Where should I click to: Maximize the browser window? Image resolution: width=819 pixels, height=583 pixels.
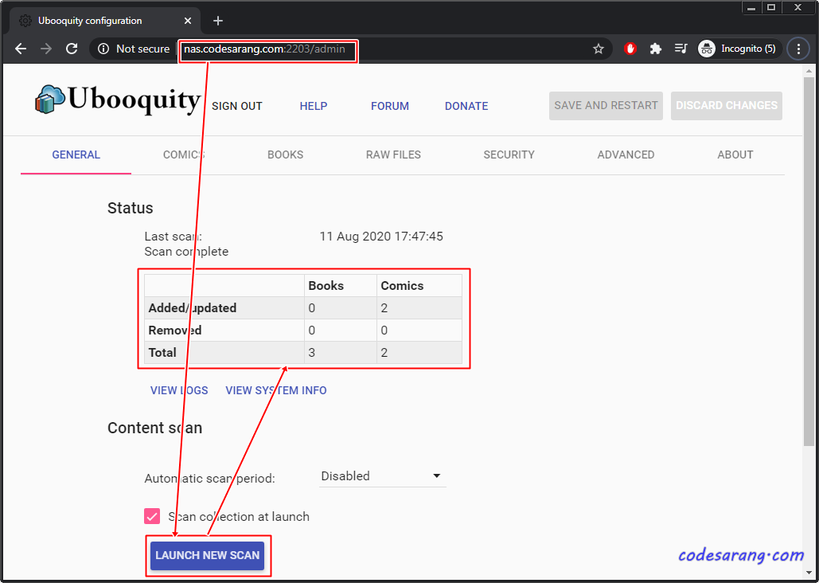point(770,7)
